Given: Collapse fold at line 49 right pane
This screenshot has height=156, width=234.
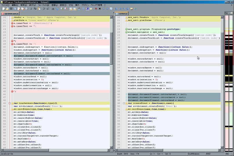Looking at the screenshot, I should [x=124, y=103].
